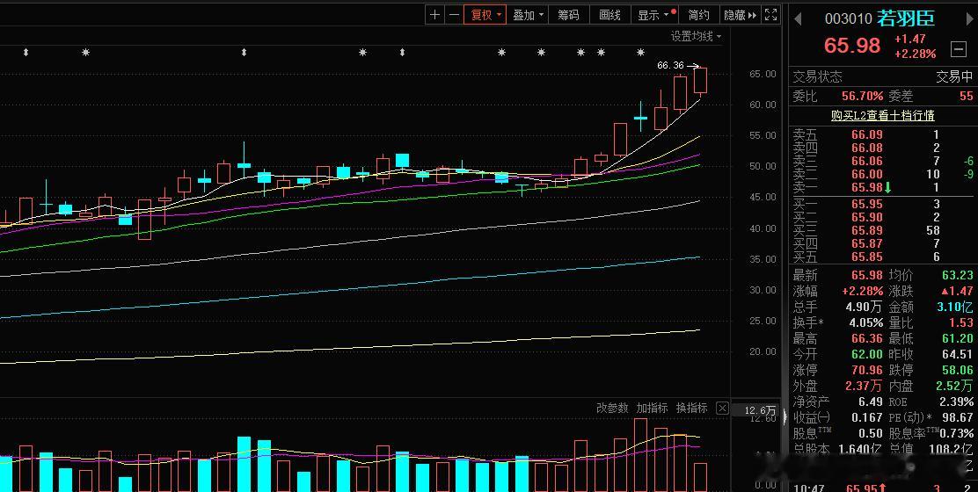The image size is (978, 492).
Task: Click 金额 value 3.10亿
Action: [954, 307]
